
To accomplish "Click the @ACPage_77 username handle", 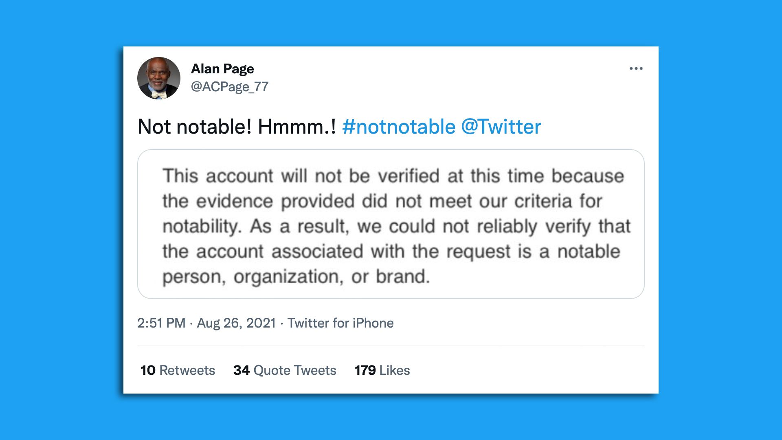I will tap(230, 86).
